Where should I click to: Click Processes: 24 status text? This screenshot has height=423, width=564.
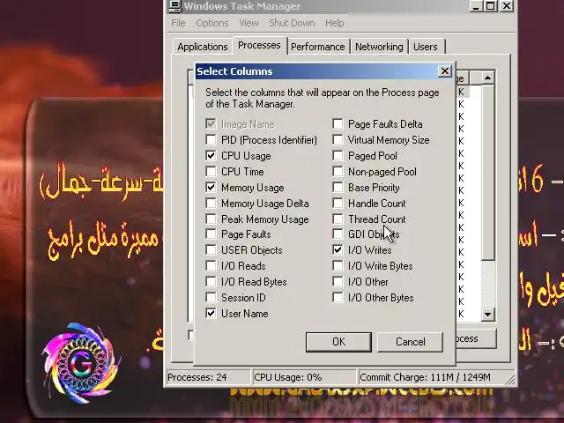197,377
